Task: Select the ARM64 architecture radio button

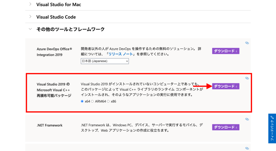Action: pyautogui.click(x=92, y=101)
